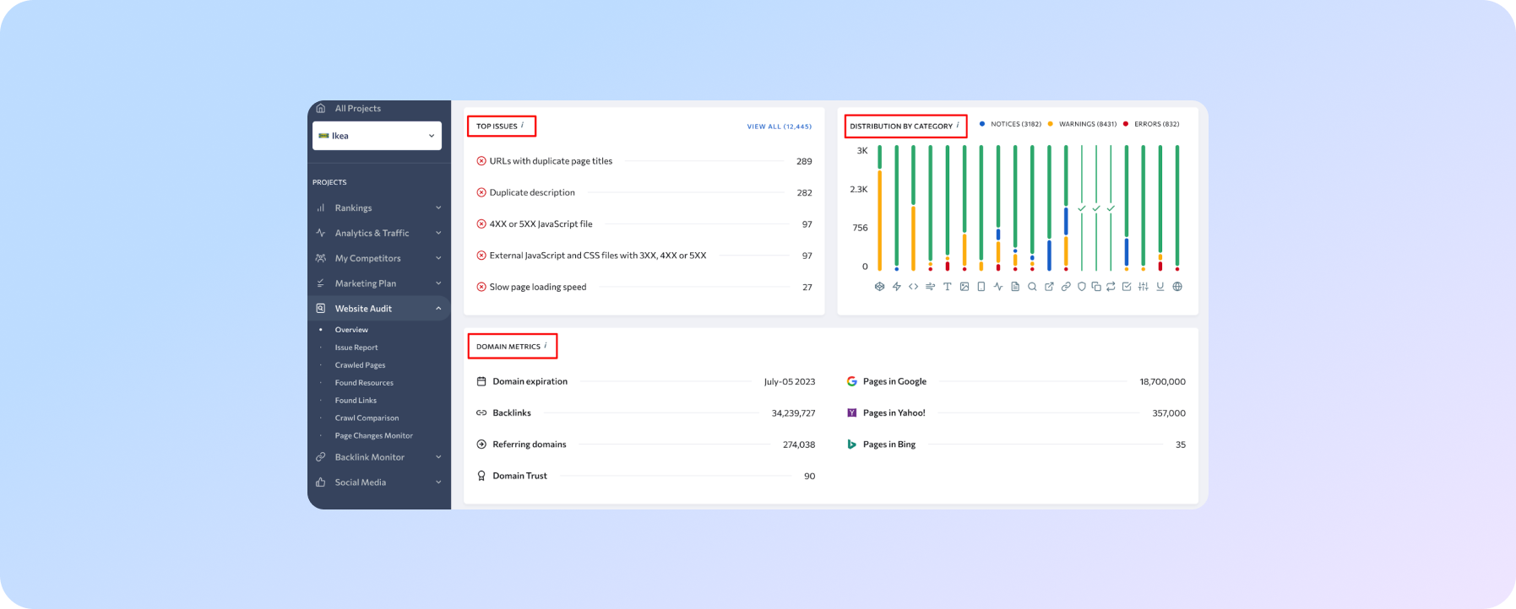Click the info icon next to Top Issues
The image size is (1516, 609).
tap(522, 125)
